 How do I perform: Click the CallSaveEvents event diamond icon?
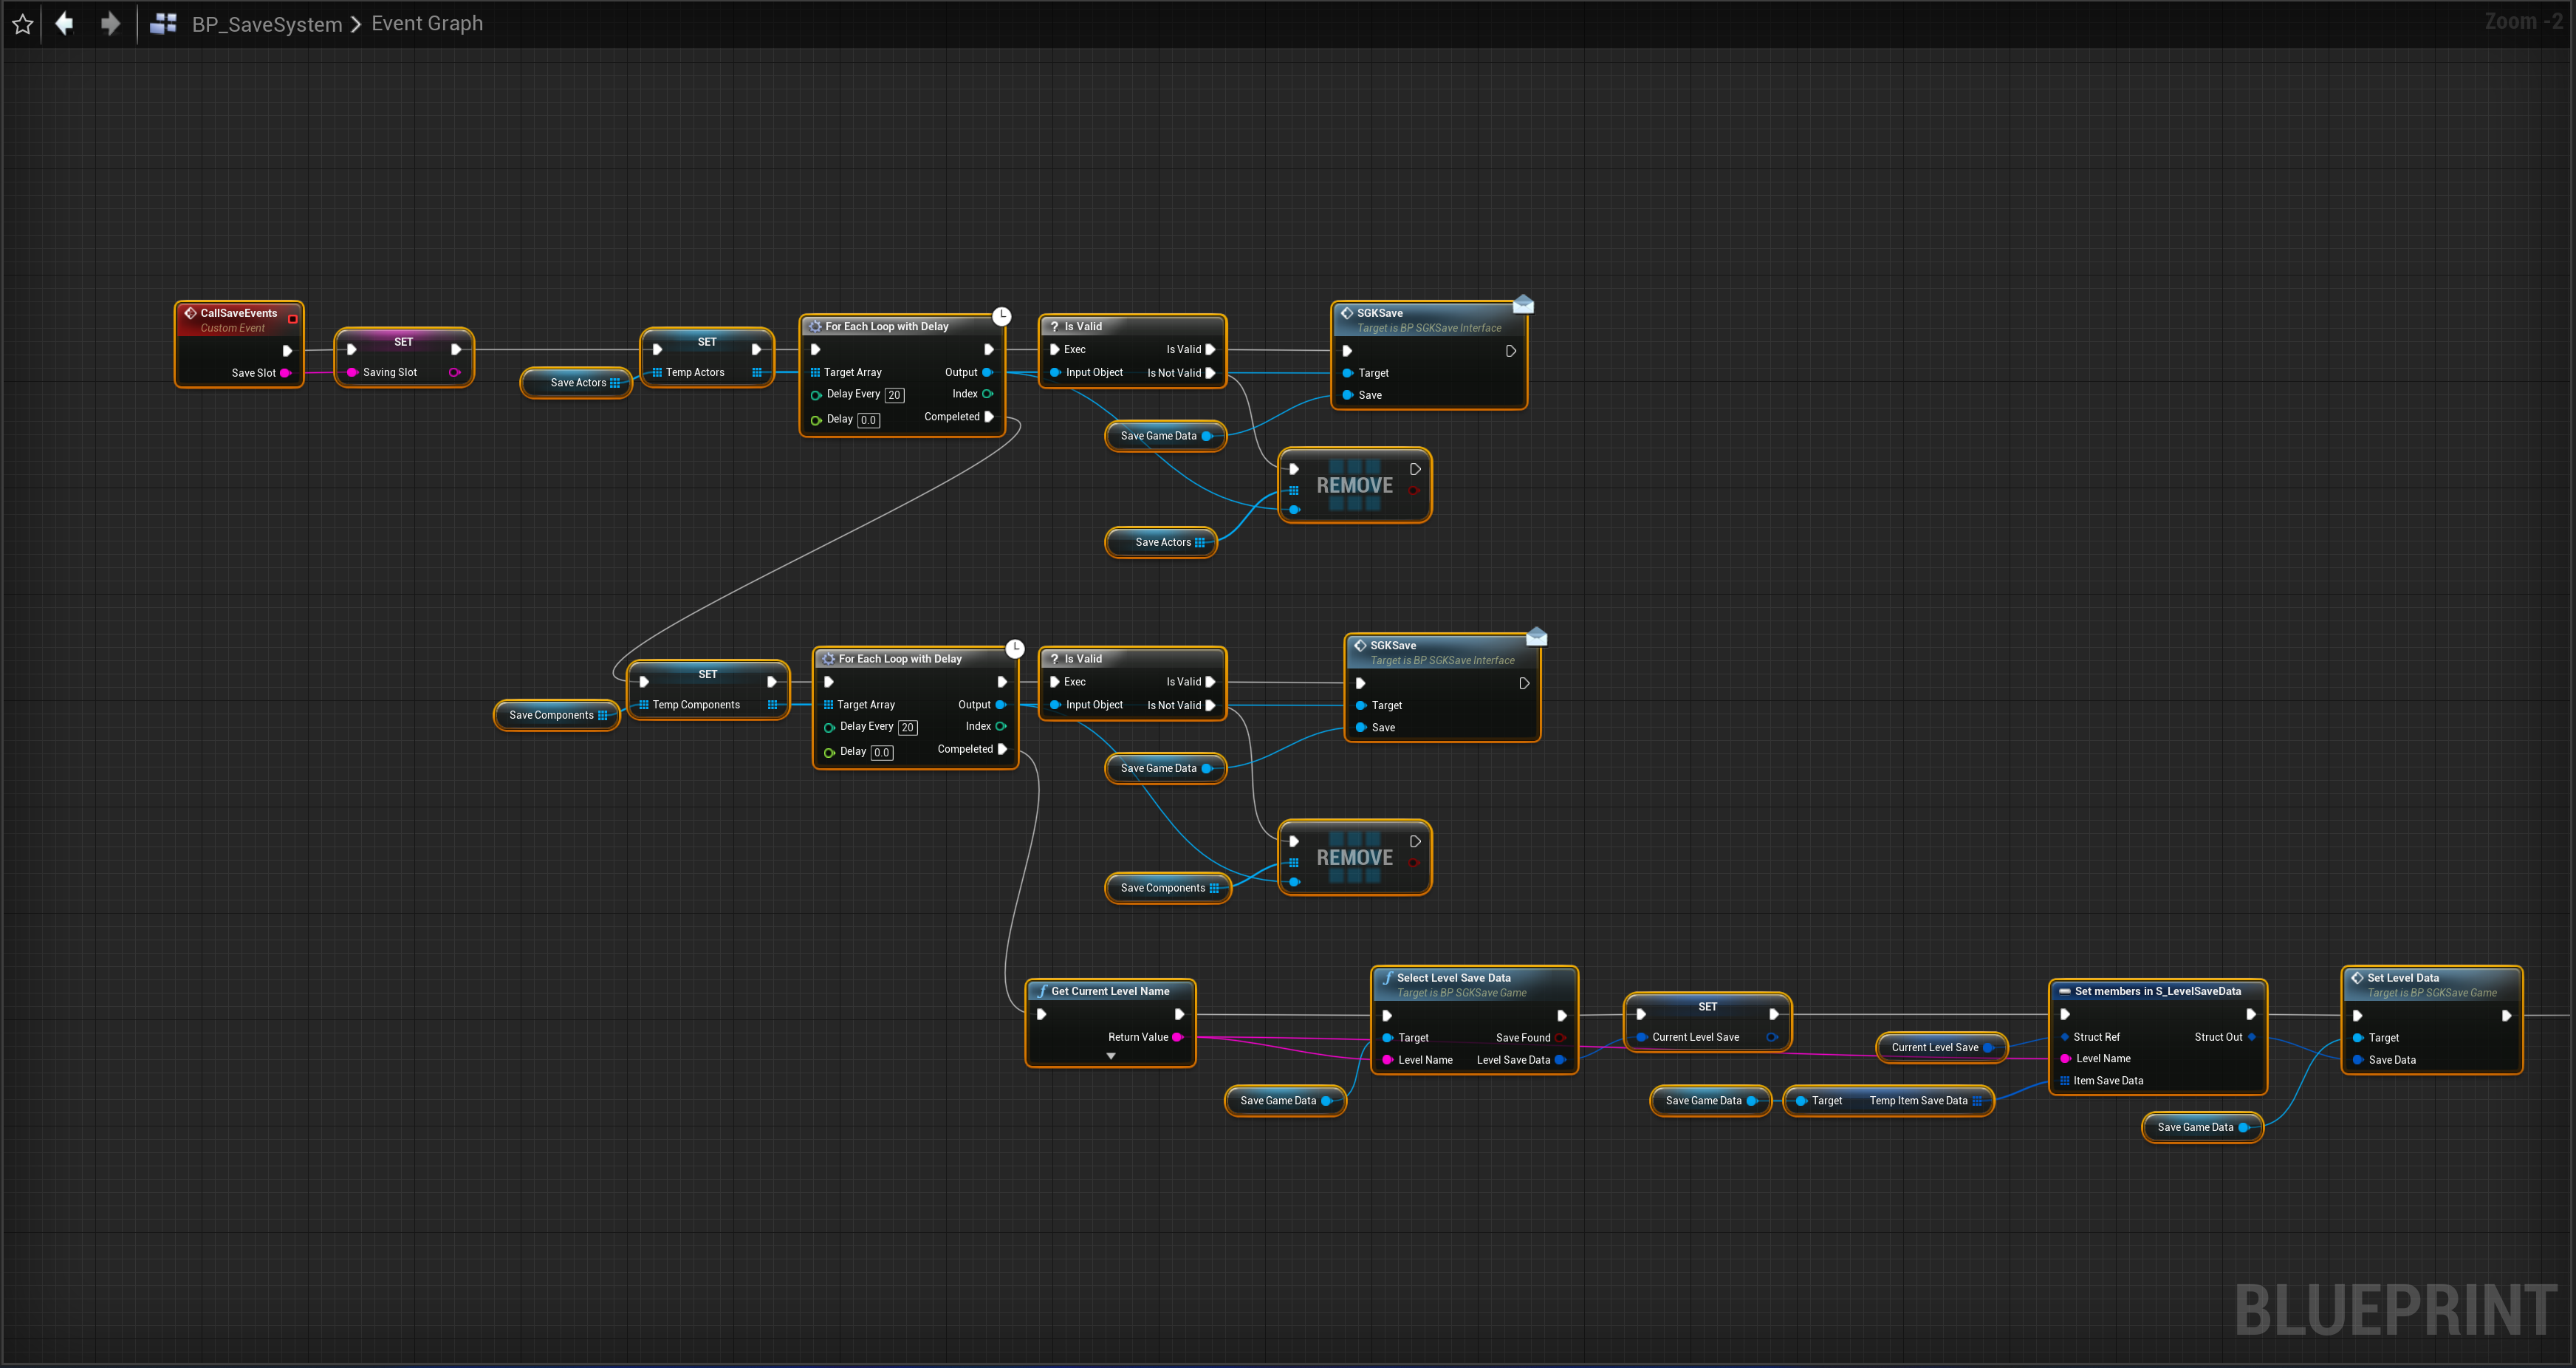coord(190,313)
